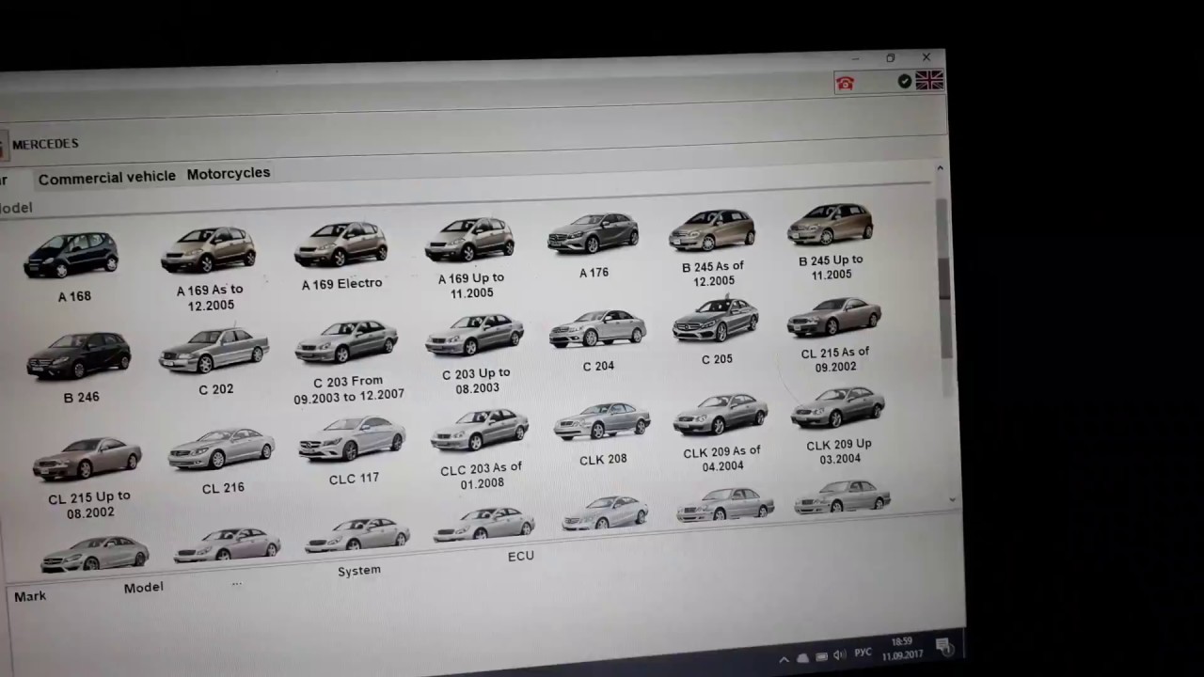Click the Model column label
The image size is (1204, 677).
click(x=143, y=588)
